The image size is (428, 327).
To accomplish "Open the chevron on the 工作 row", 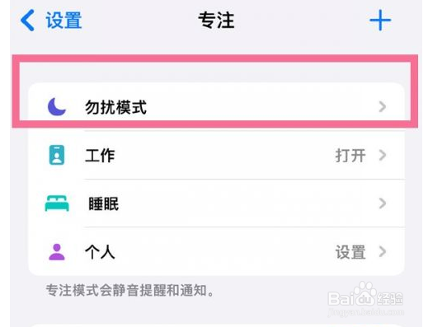I will click(383, 155).
